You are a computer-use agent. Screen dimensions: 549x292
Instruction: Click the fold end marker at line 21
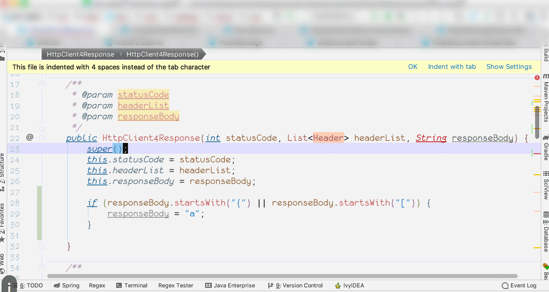coord(42,128)
